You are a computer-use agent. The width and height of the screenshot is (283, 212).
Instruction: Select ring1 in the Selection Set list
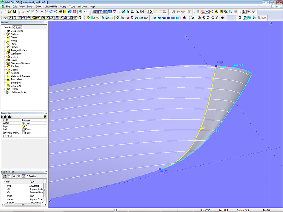pyautogui.click(x=9, y=186)
